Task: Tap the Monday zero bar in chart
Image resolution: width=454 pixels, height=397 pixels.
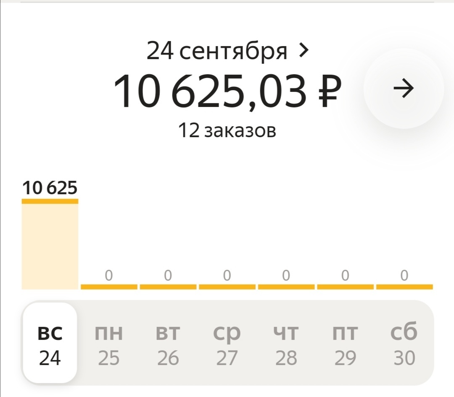Action: 109,287
